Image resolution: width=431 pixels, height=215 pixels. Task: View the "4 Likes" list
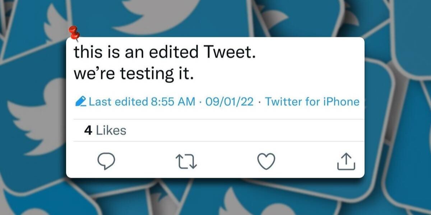pos(105,130)
